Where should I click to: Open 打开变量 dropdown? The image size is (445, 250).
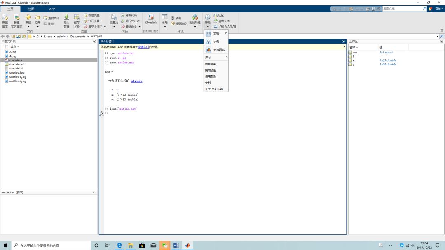tap(93, 21)
